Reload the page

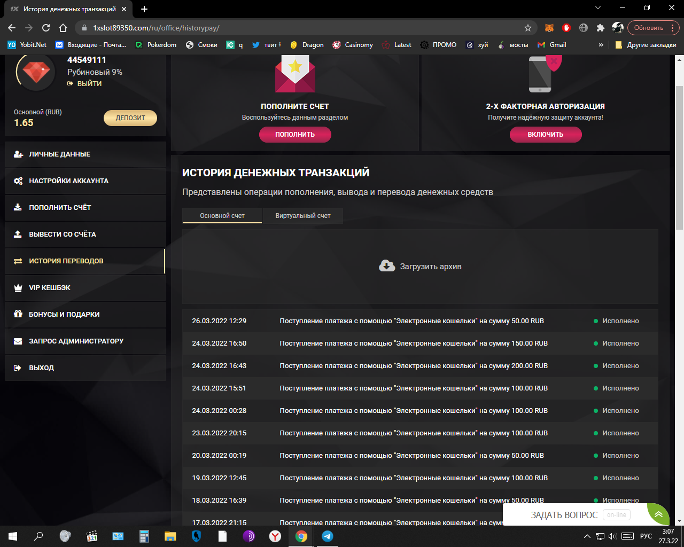tap(46, 28)
